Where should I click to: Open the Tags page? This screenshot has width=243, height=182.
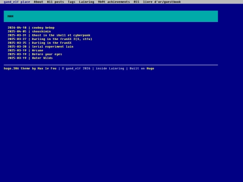click(72, 2)
